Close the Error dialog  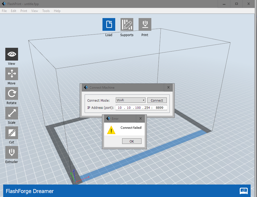coord(140,118)
